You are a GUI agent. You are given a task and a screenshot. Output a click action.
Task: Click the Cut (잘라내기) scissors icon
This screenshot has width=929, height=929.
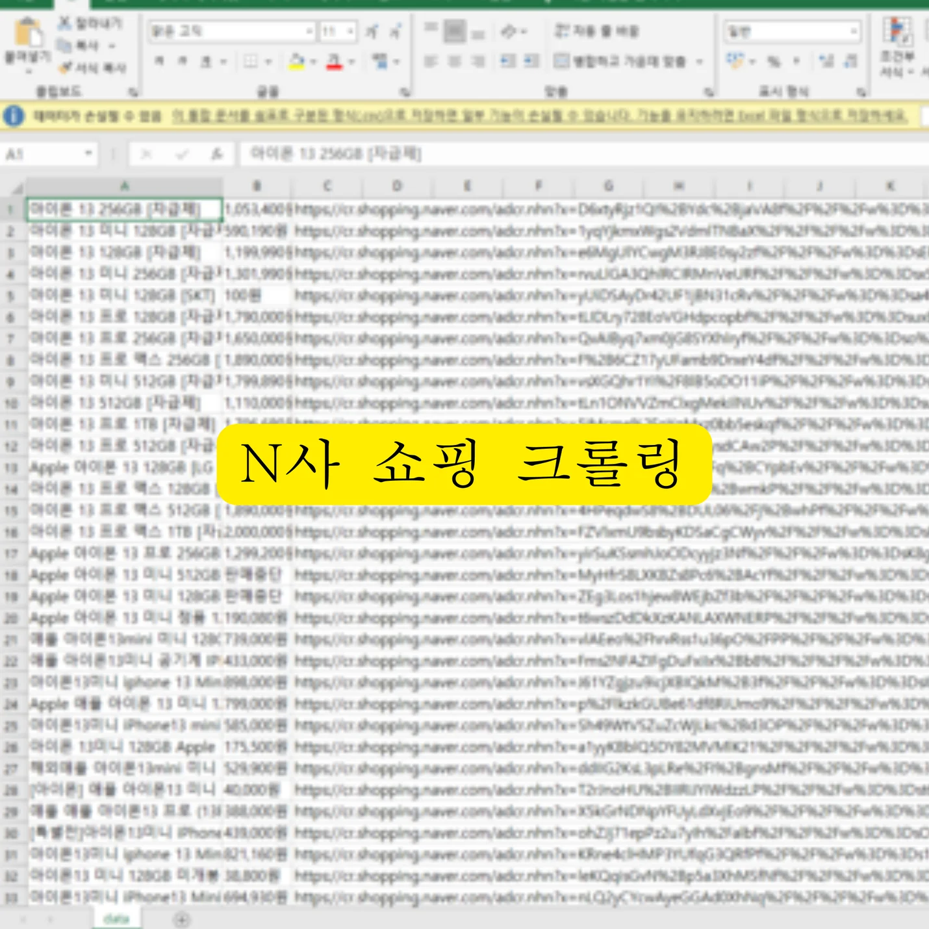coord(64,24)
